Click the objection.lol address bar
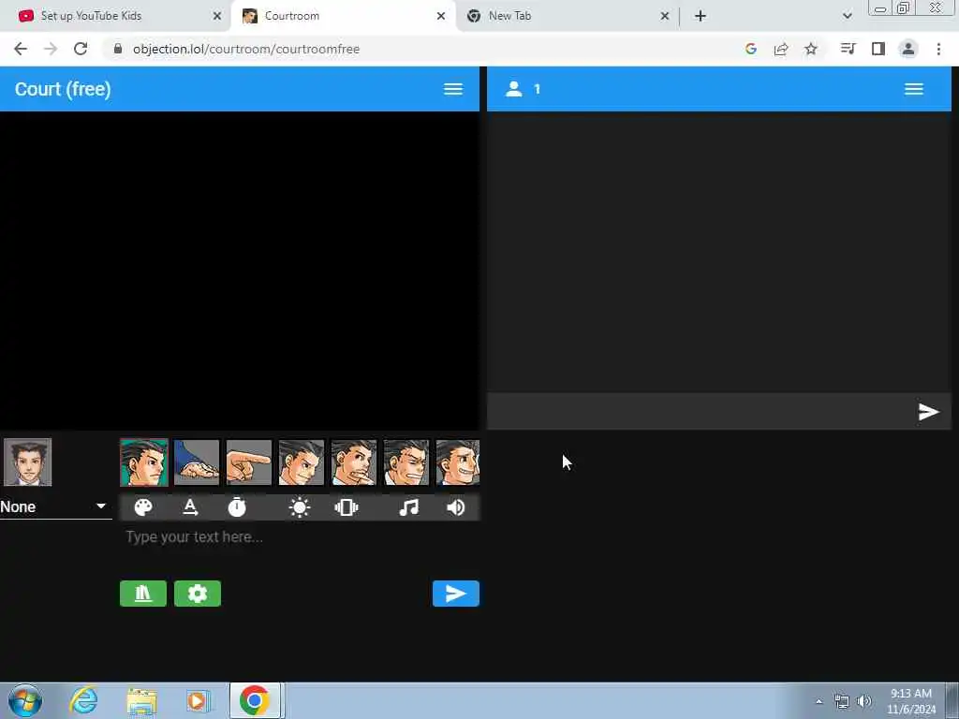 point(422,49)
